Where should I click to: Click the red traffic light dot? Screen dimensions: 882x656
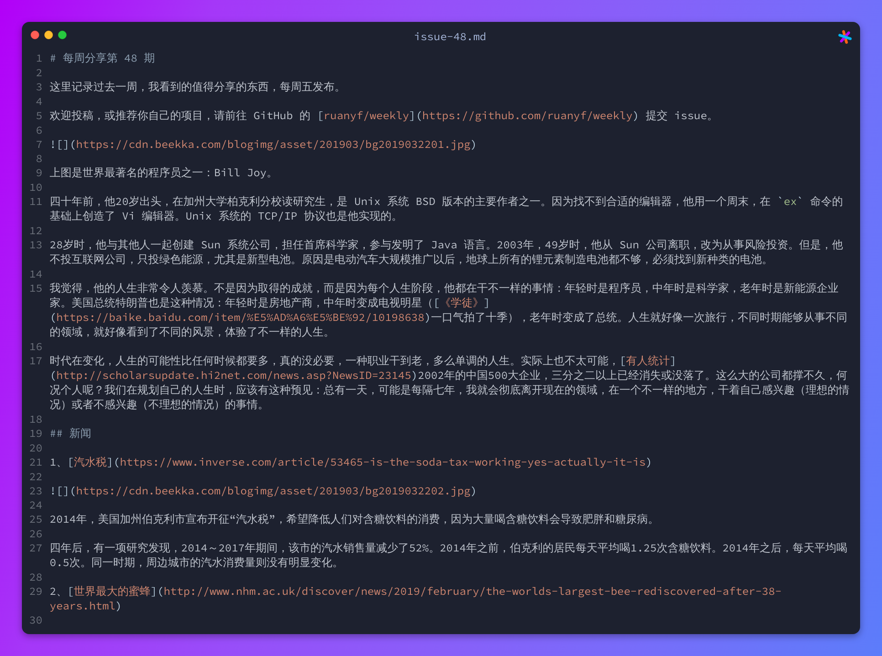pos(35,35)
